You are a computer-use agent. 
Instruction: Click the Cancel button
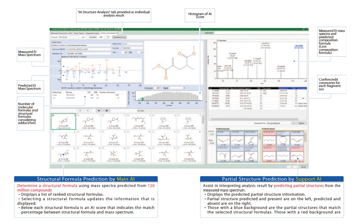[303, 167]
